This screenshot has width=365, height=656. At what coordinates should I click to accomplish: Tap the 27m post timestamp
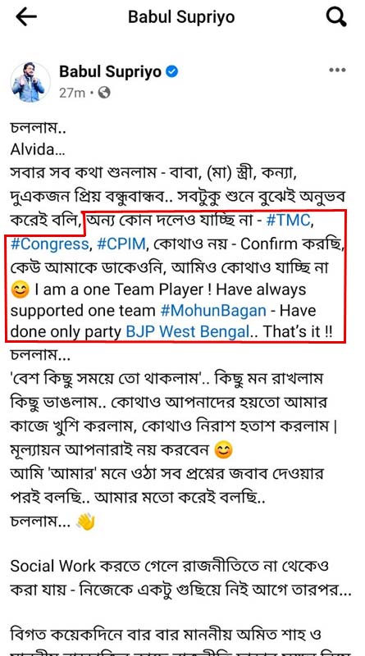coord(72,93)
